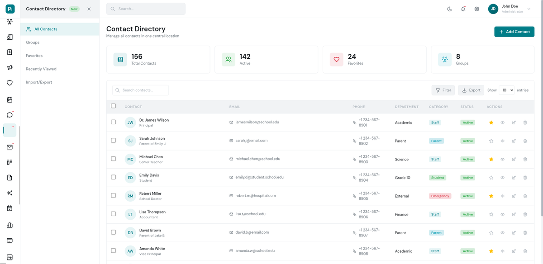Viewport: 543px width, 264px height.
Task: Open the Show entries count dropdown
Action: pos(507,90)
